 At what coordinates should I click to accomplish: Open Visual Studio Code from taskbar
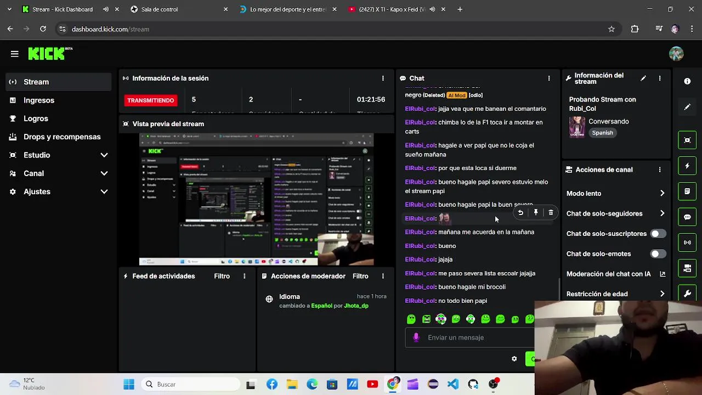pos(453,384)
